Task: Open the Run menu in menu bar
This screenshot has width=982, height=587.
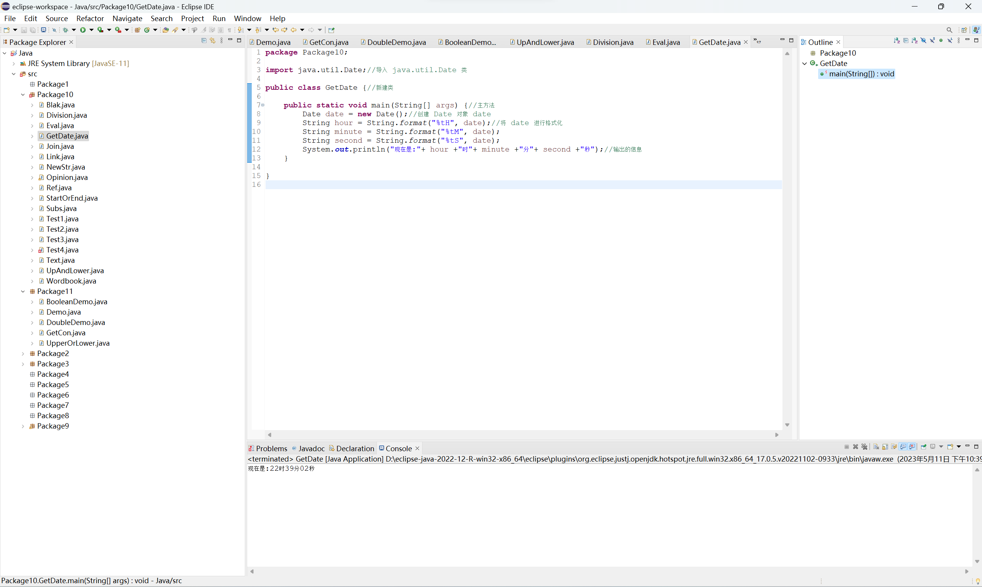Action: [219, 18]
